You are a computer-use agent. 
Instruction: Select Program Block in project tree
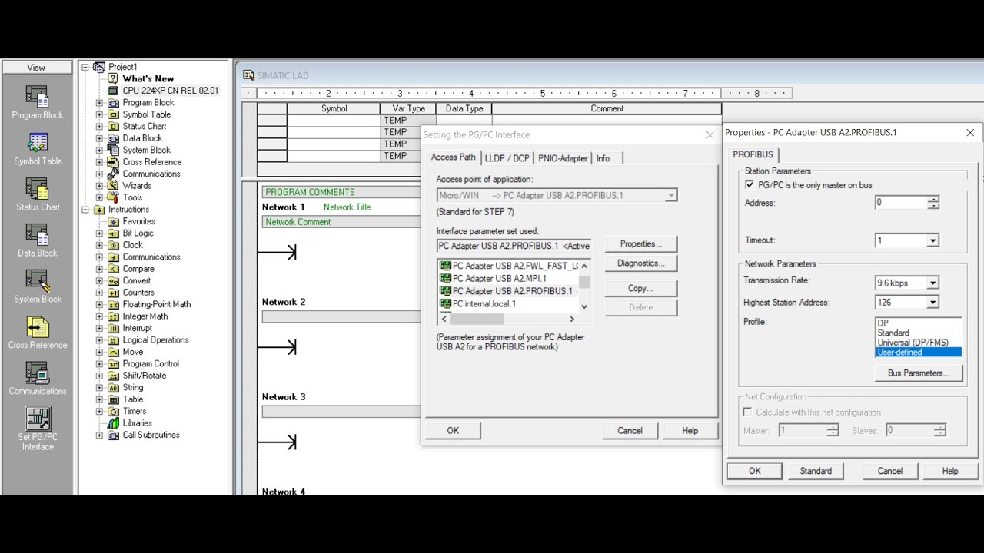click(x=148, y=102)
